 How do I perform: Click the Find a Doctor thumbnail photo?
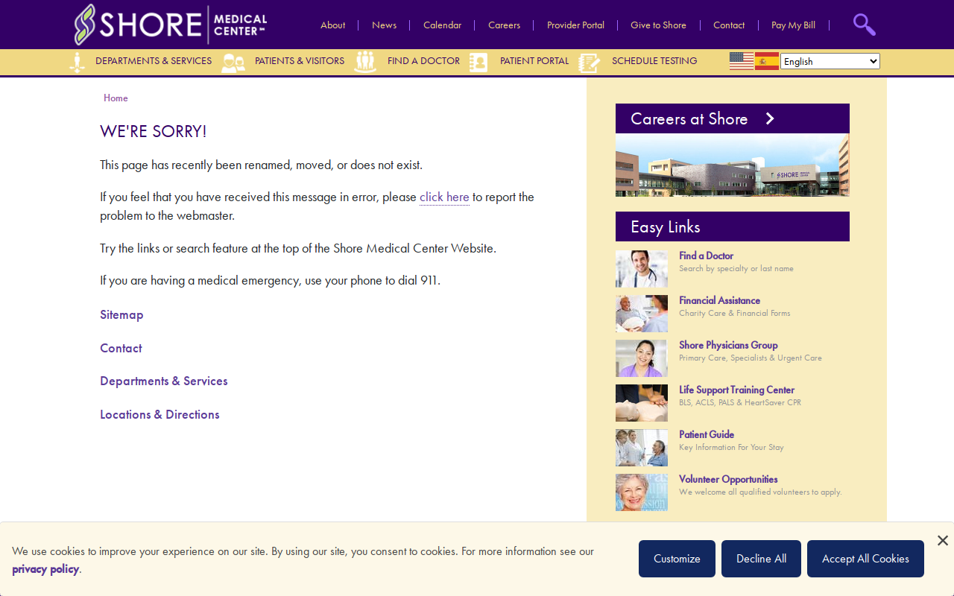(642, 269)
